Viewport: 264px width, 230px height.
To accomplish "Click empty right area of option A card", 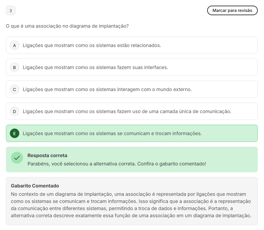I will pyautogui.click(x=223, y=45).
